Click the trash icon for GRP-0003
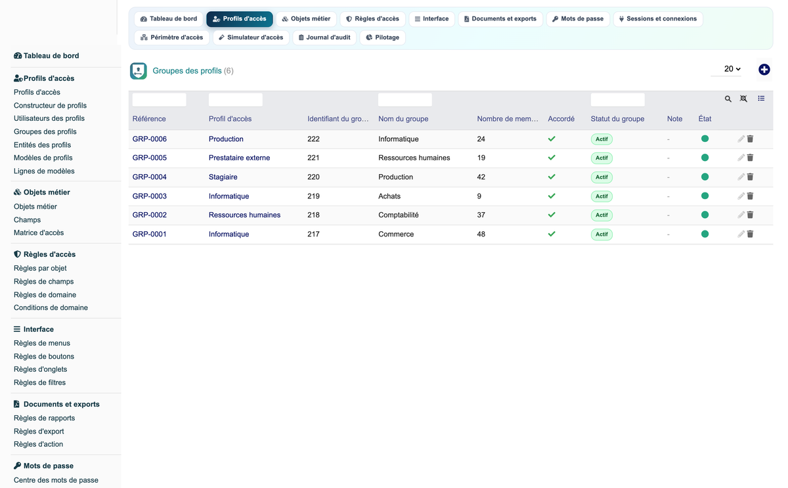 coord(750,196)
